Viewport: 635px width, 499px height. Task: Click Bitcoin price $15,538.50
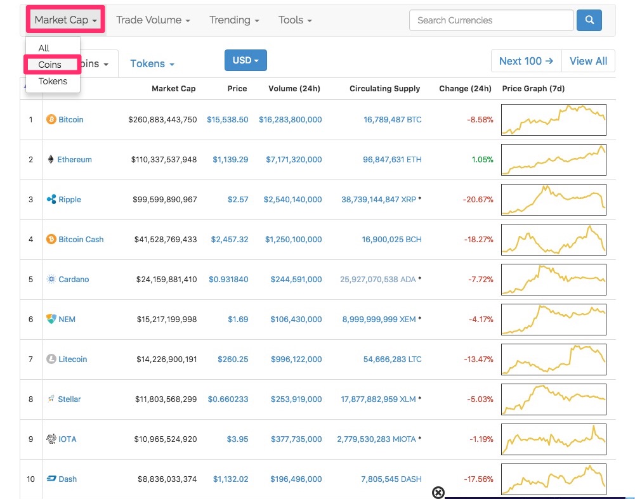[x=228, y=119]
